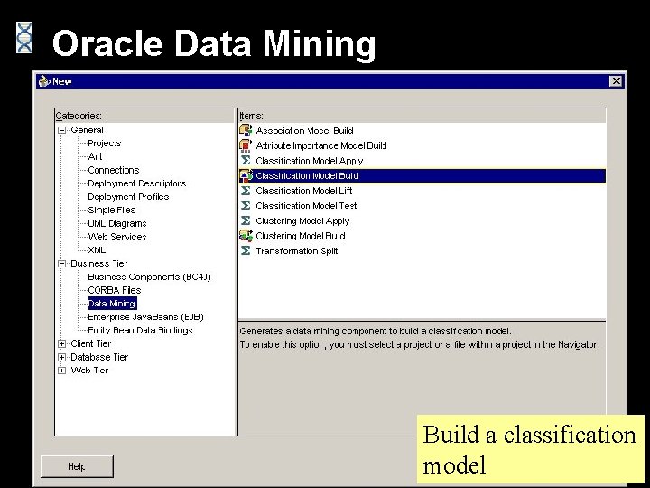
Task: Expand the Web Tier category node
Action: [x=61, y=371]
